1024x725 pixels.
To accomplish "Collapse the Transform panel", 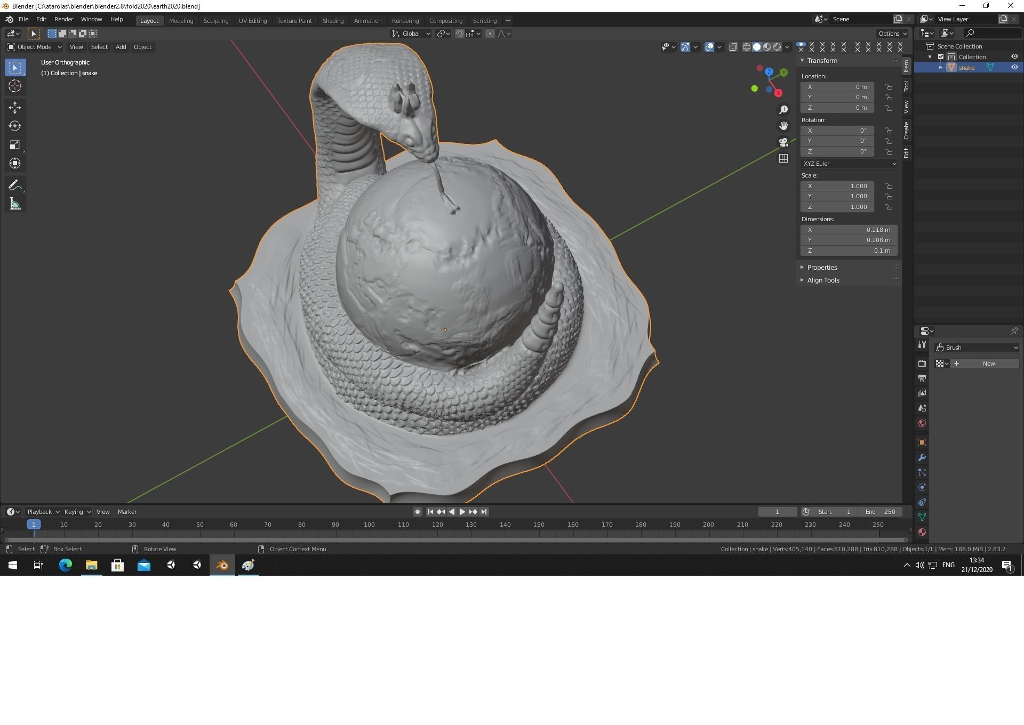I will [822, 61].
